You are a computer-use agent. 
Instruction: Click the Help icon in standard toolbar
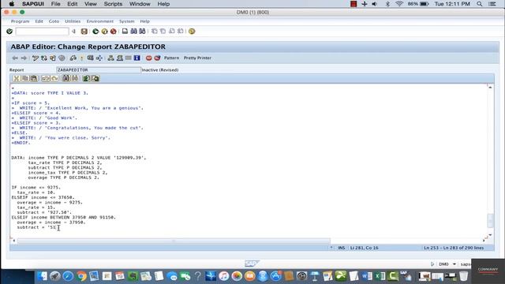point(192,32)
